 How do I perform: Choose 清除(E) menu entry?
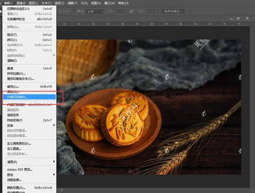coord(29,61)
